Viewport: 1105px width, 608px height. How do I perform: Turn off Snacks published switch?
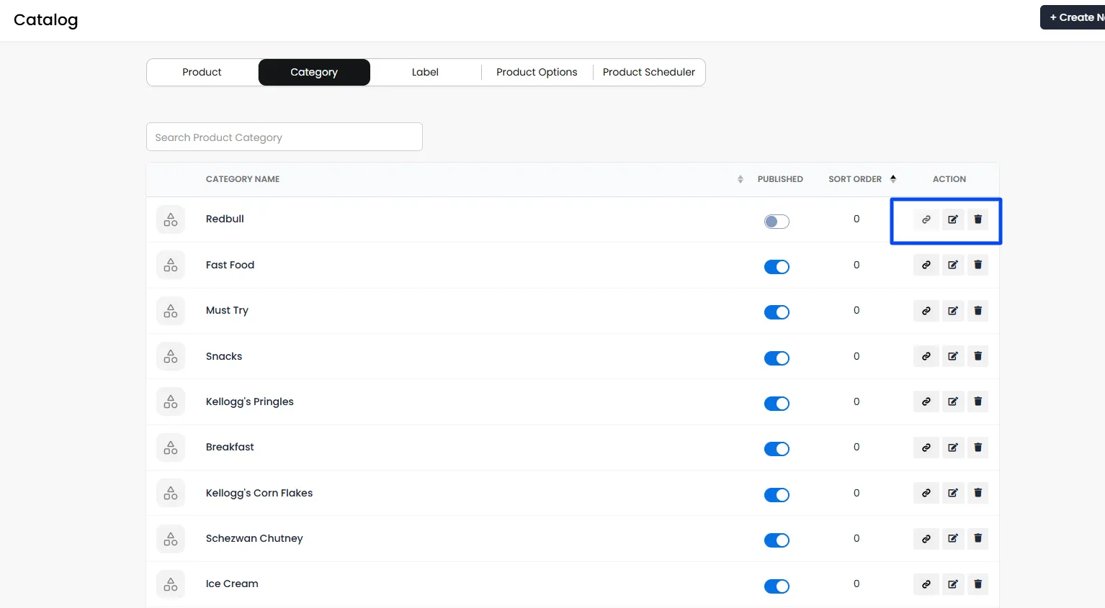pyautogui.click(x=777, y=358)
